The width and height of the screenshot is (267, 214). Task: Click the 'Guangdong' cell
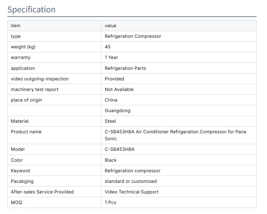[117, 111]
